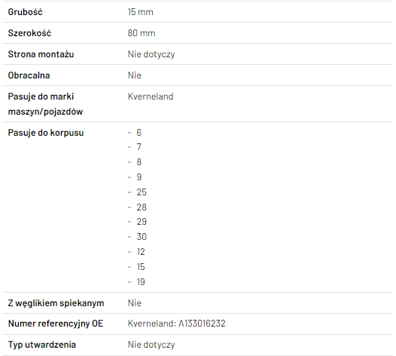The image size is (396, 356).
Task: Click the Z węglikiem spiekanym label
Action: [56, 303]
